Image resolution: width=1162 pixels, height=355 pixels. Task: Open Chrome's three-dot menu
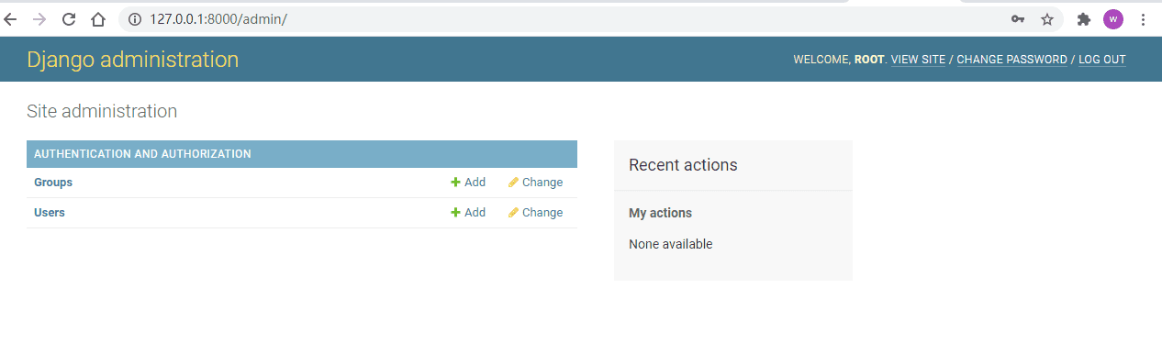[x=1144, y=19]
